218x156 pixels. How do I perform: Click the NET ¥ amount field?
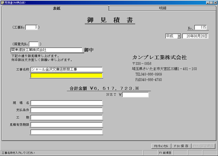point(135,95)
